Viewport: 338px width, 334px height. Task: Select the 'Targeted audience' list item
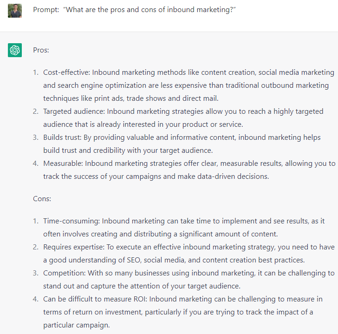click(178, 118)
